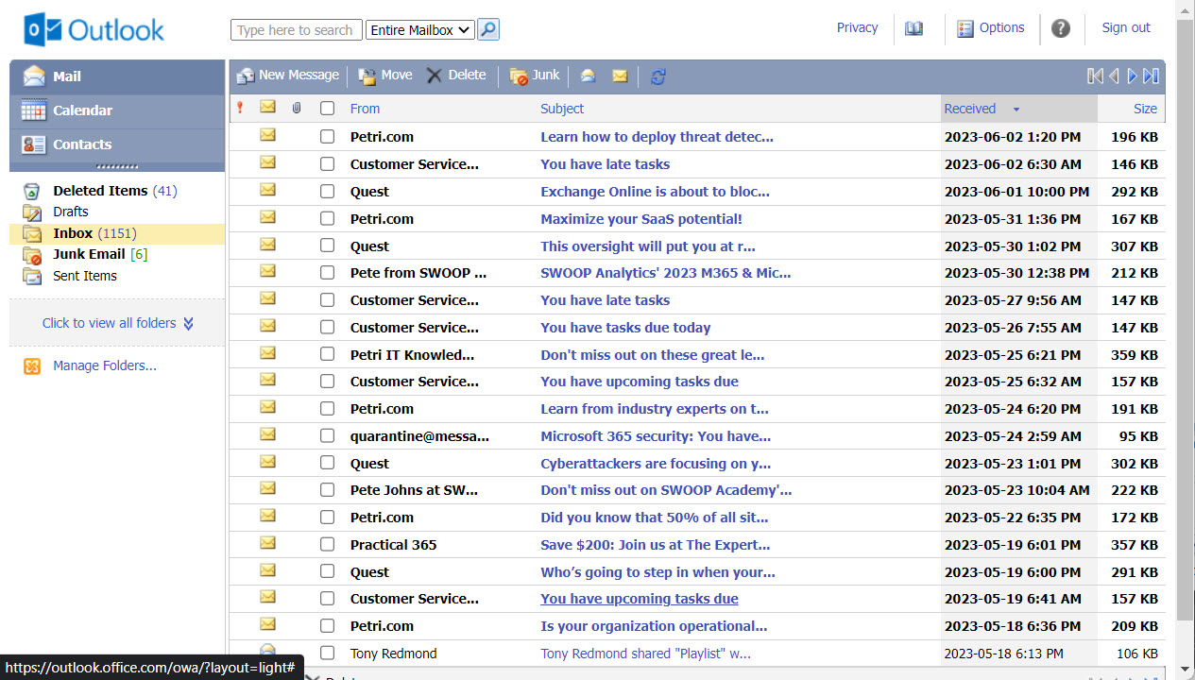This screenshot has height=680, width=1195.
Task: Open the Junk Email folder
Action: point(89,254)
